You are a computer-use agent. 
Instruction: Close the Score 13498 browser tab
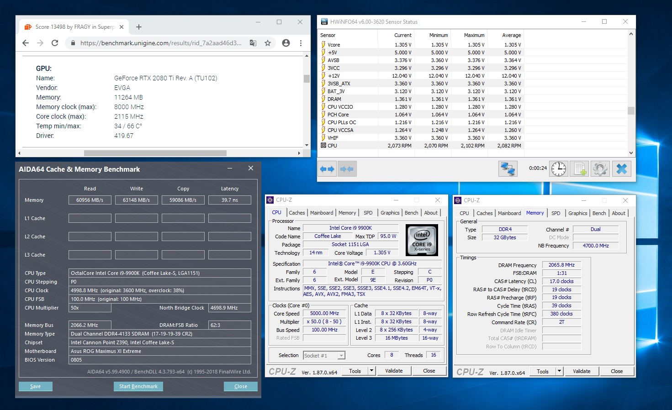(122, 27)
